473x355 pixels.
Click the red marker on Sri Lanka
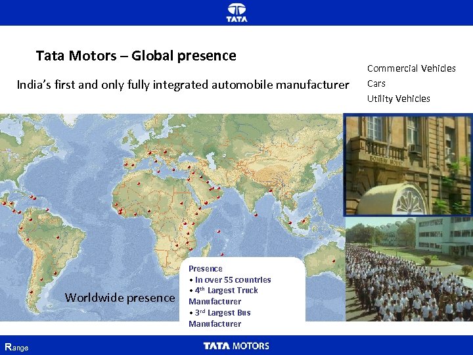pyautogui.click(x=256, y=215)
